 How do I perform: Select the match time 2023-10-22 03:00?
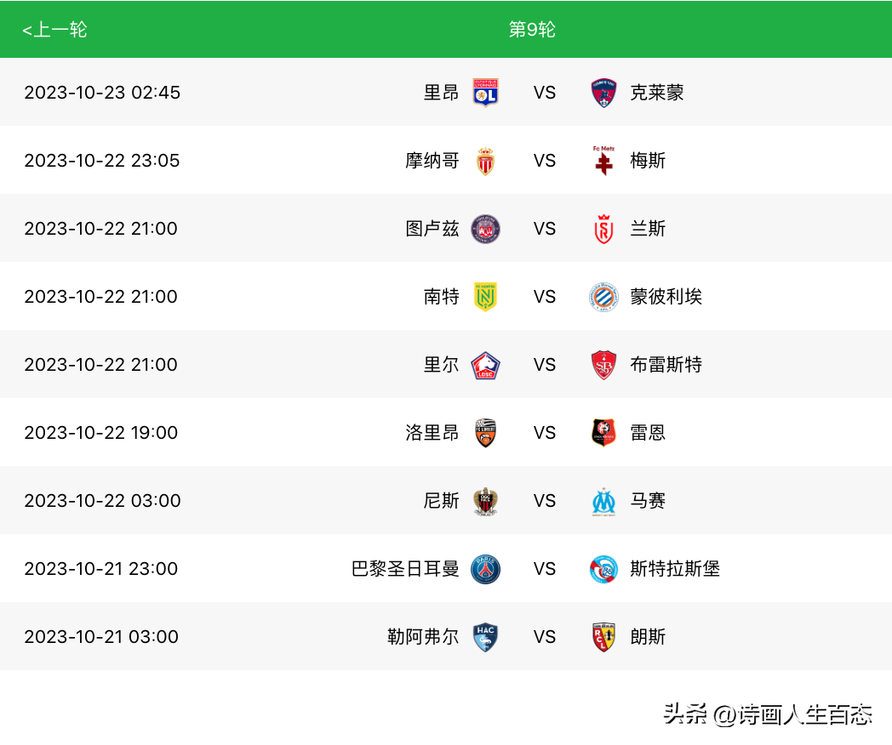coord(102,501)
